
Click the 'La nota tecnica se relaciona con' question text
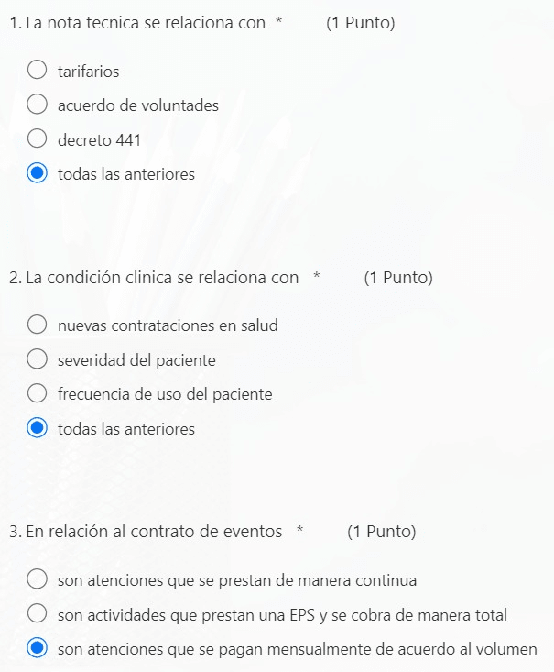coord(145,23)
